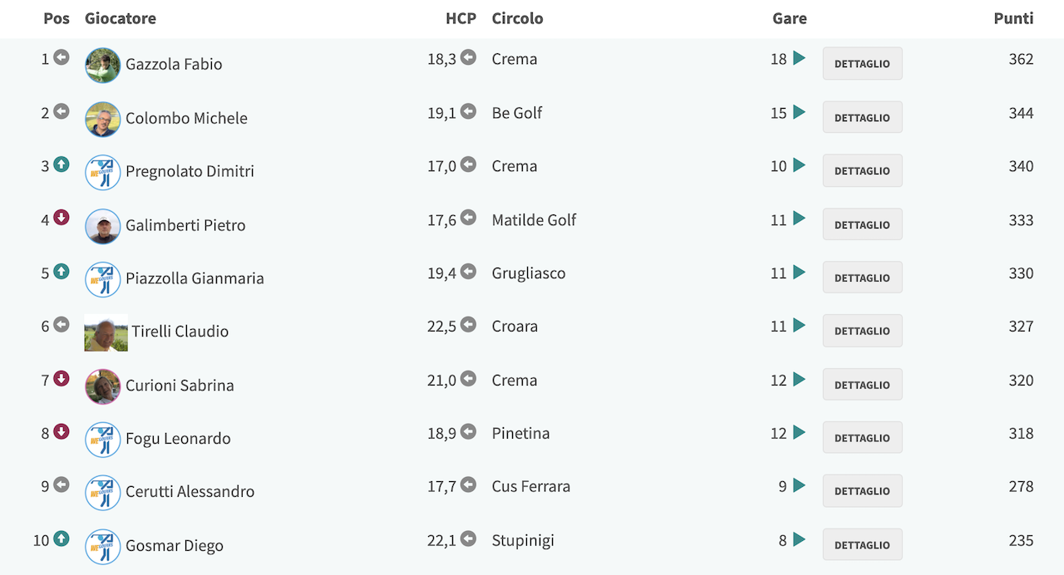Viewport: 1064px width, 575px height.
Task: Sort by the Punti column header
Action: (1013, 18)
